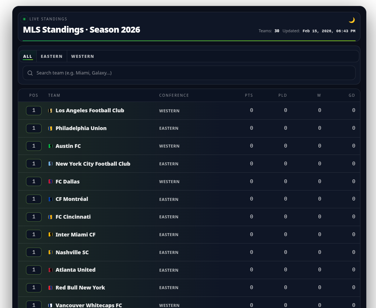Toggle dark mode with the moon icon
This screenshot has height=308, width=376.
click(352, 20)
